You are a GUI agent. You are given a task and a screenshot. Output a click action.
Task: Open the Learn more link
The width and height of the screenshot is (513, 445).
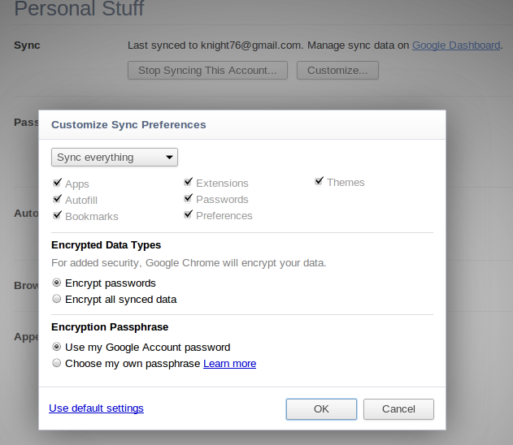coord(230,364)
